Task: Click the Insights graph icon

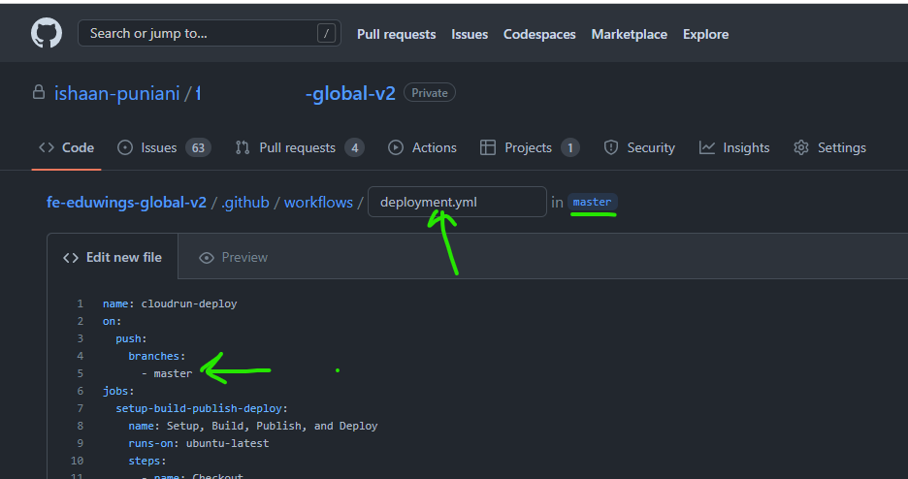Action: tap(706, 147)
